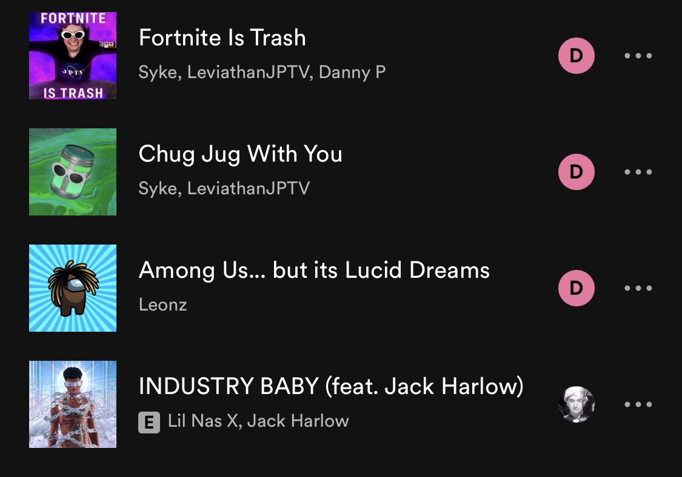The height and width of the screenshot is (477, 682).
Task: Open three-dot menu for Among Us track
Action: coord(638,288)
